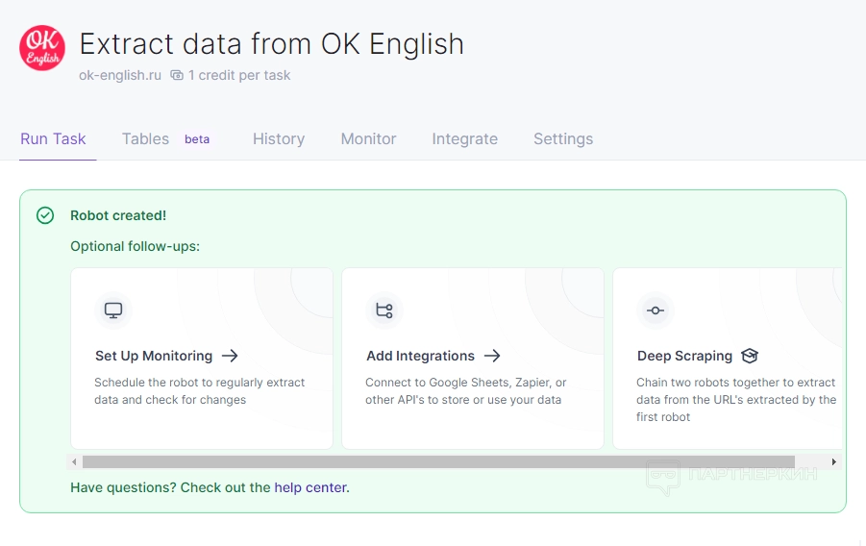Open the Settings tab

point(563,138)
